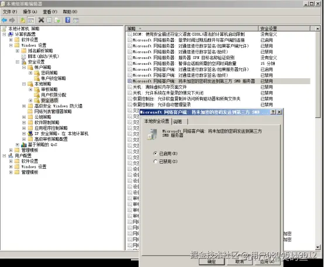Click the 15 分钟 security setting value
The image size is (324, 267).
[x=267, y=64]
